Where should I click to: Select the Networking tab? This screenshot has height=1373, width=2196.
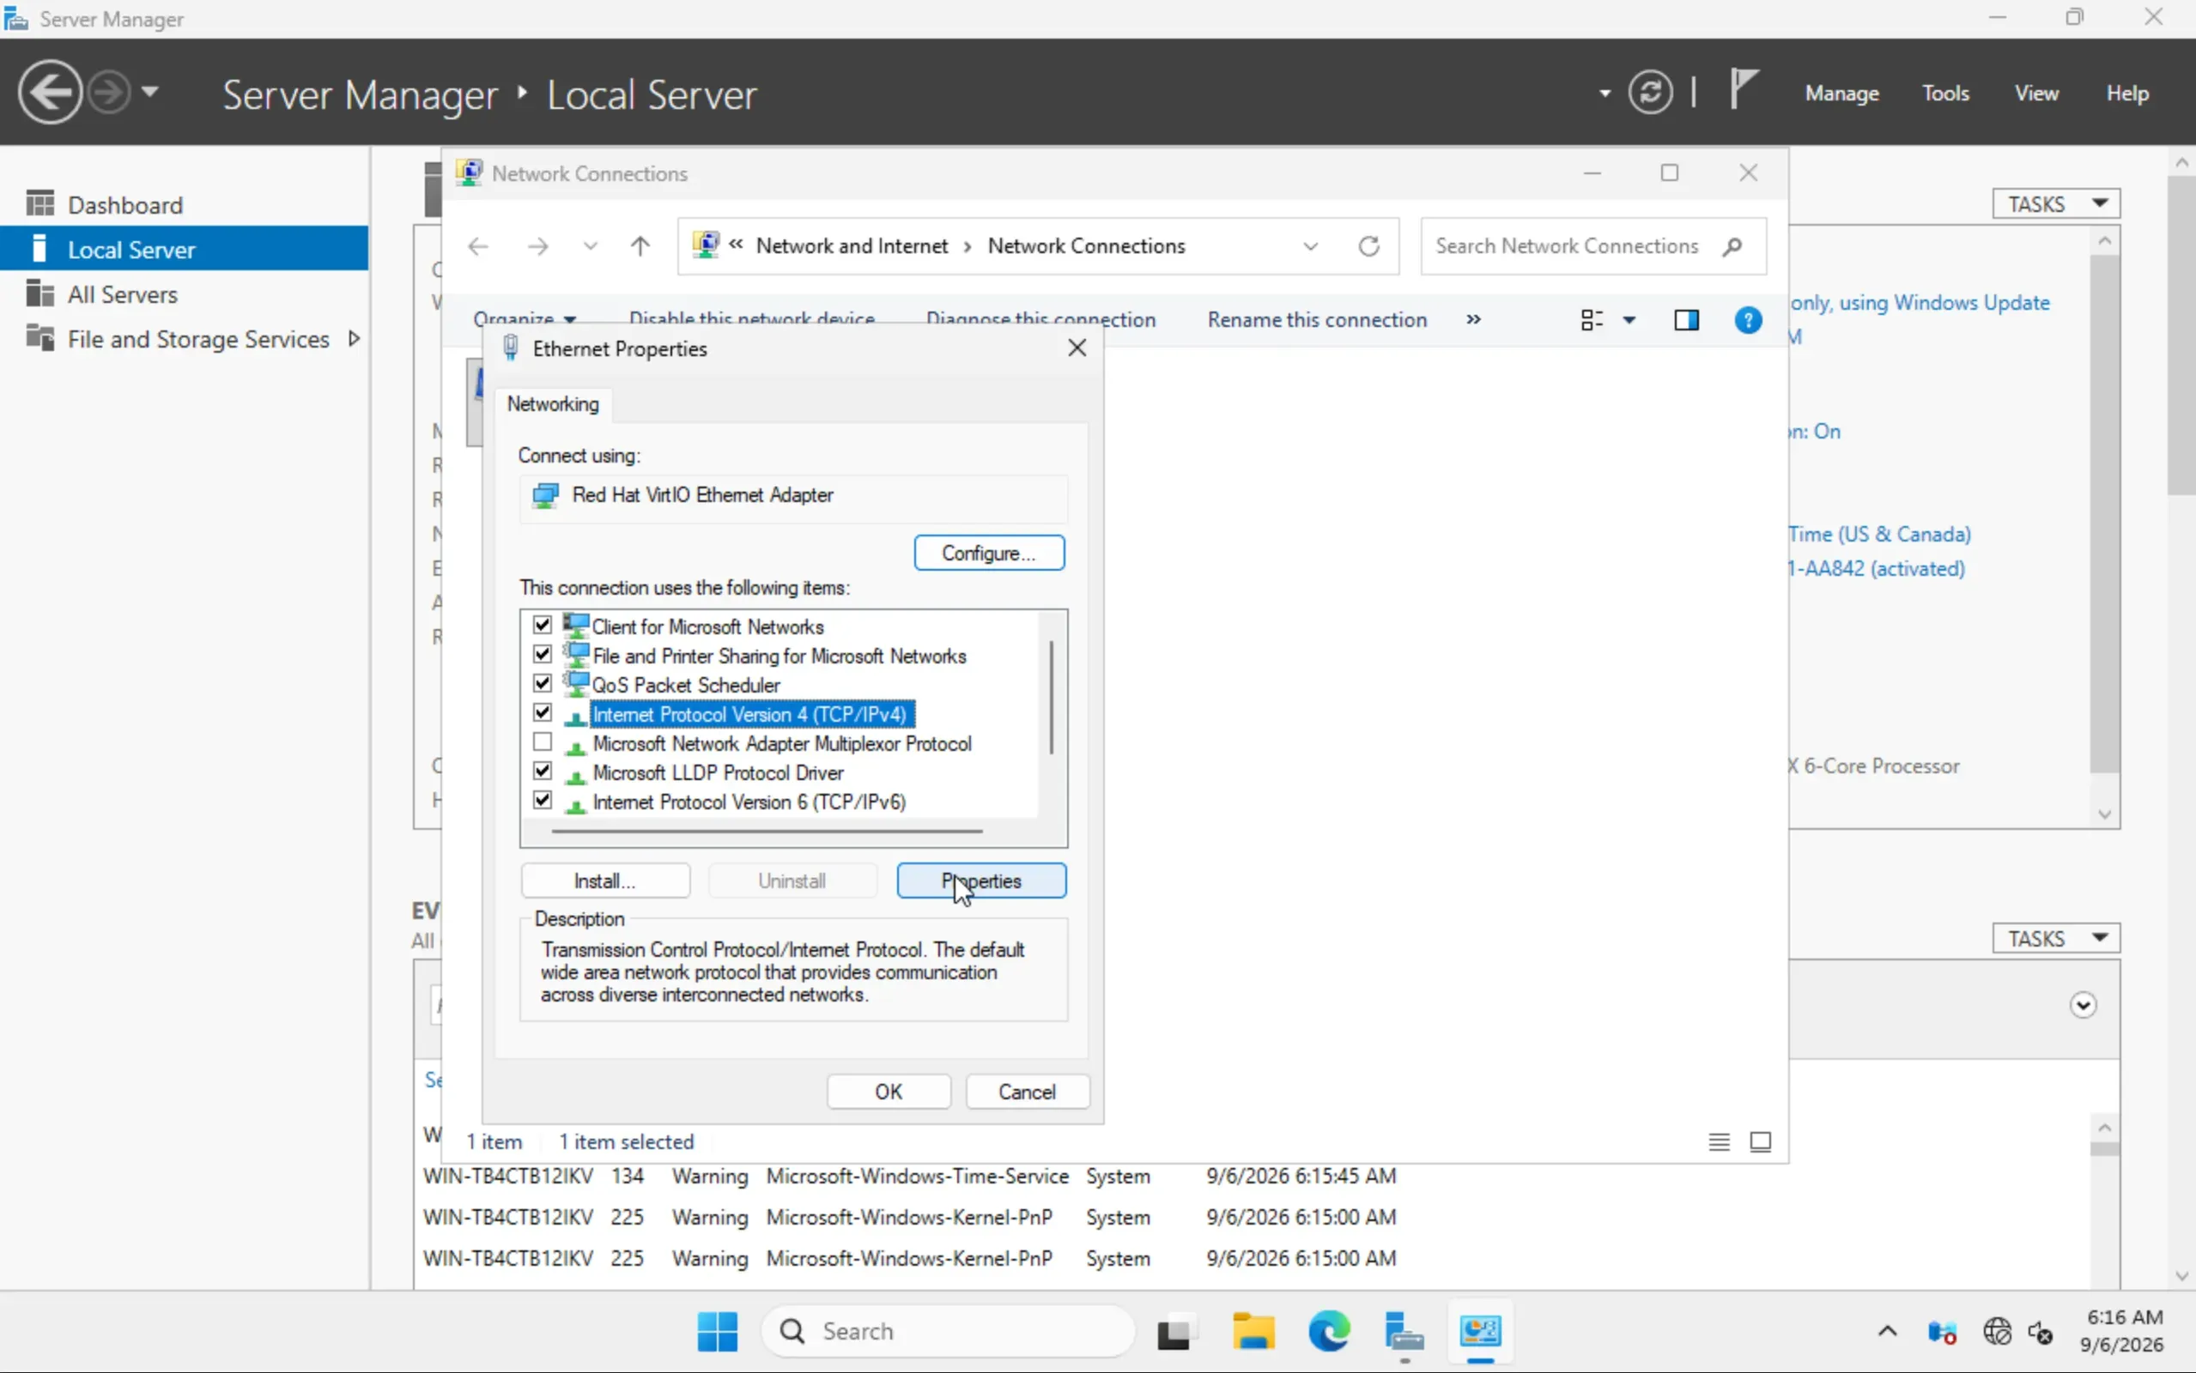553,404
